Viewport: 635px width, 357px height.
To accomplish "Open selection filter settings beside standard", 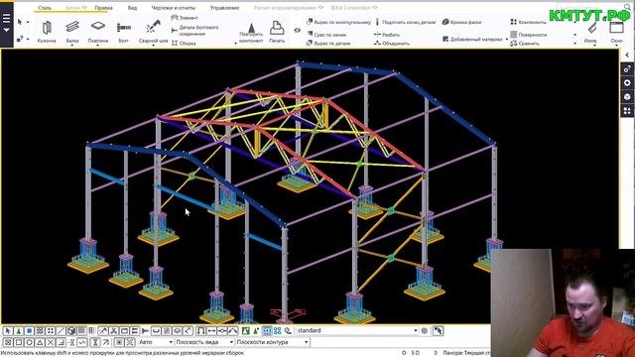I will pos(425,330).
